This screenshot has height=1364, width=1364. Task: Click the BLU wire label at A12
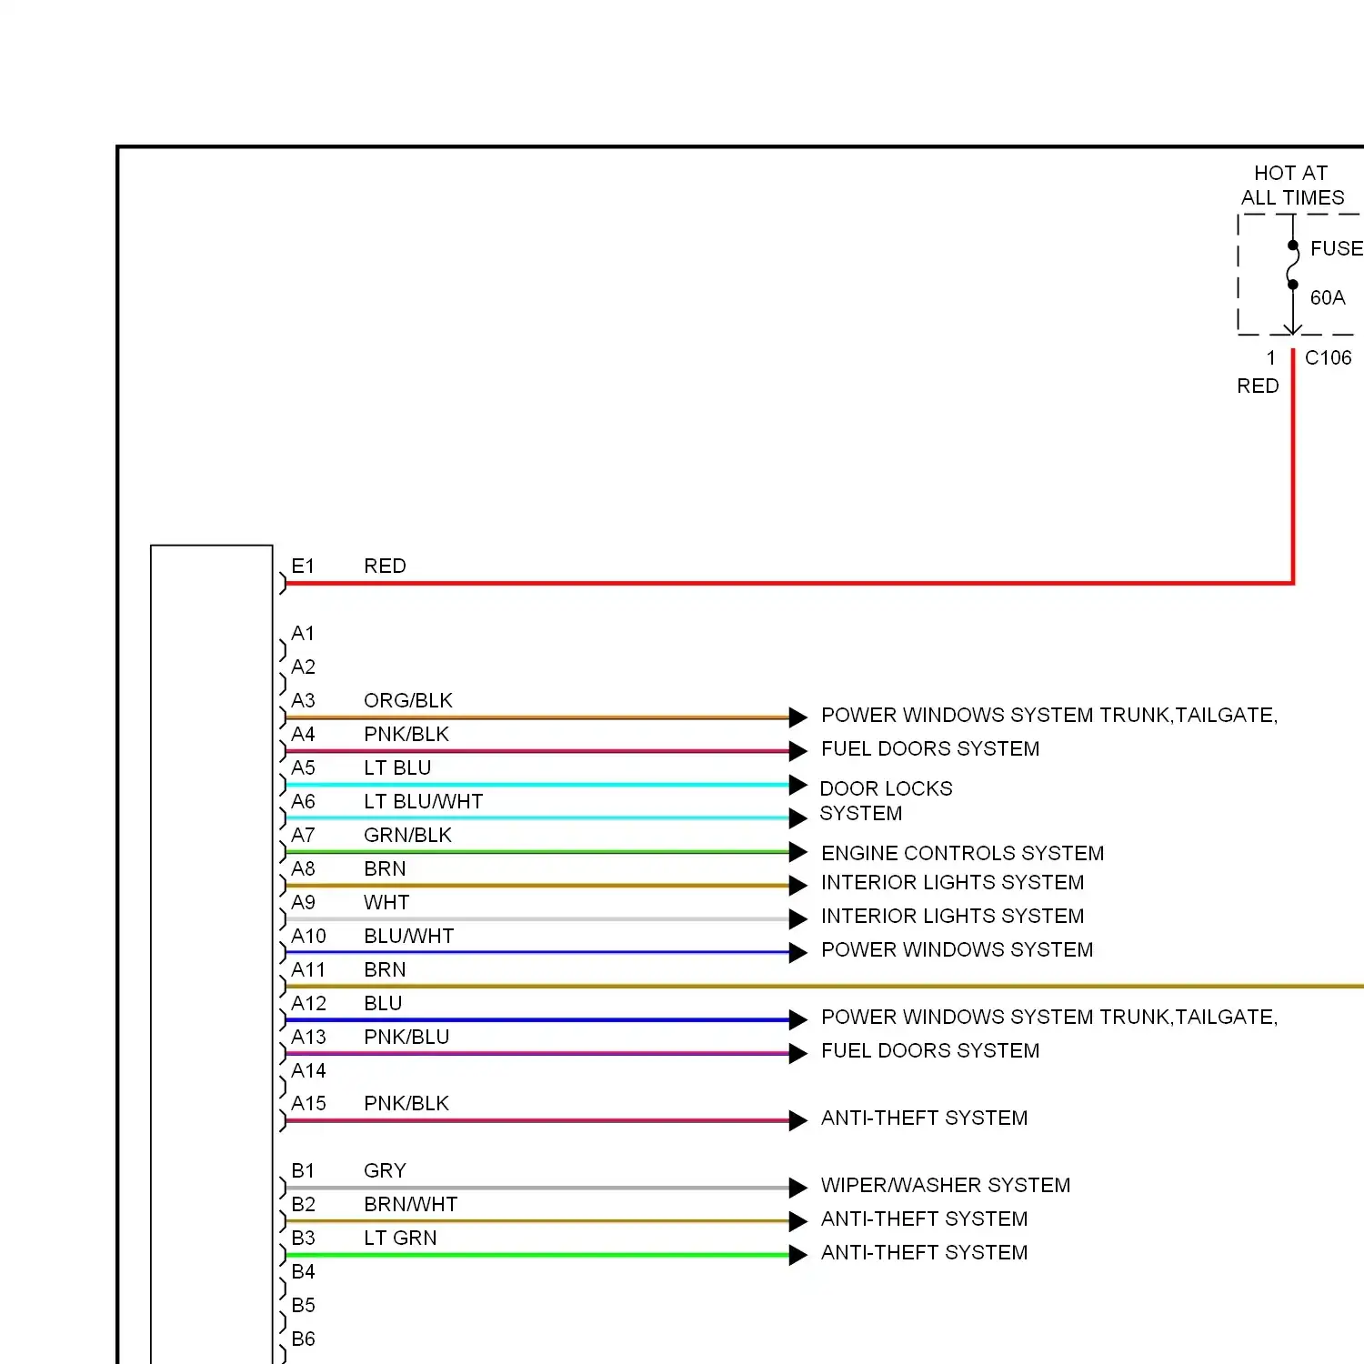383,1003
